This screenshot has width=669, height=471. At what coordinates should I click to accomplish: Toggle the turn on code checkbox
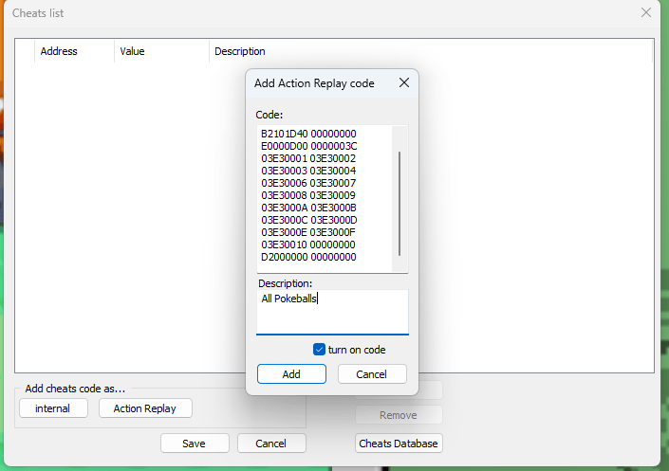pos(320,350)
